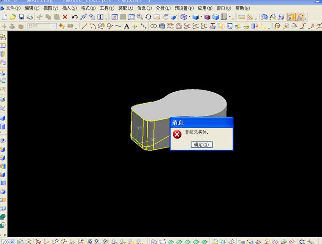Click the Rotate view icon
Image resolution: width=322 pixels, height=244 pixels.
tap(148, 17)
